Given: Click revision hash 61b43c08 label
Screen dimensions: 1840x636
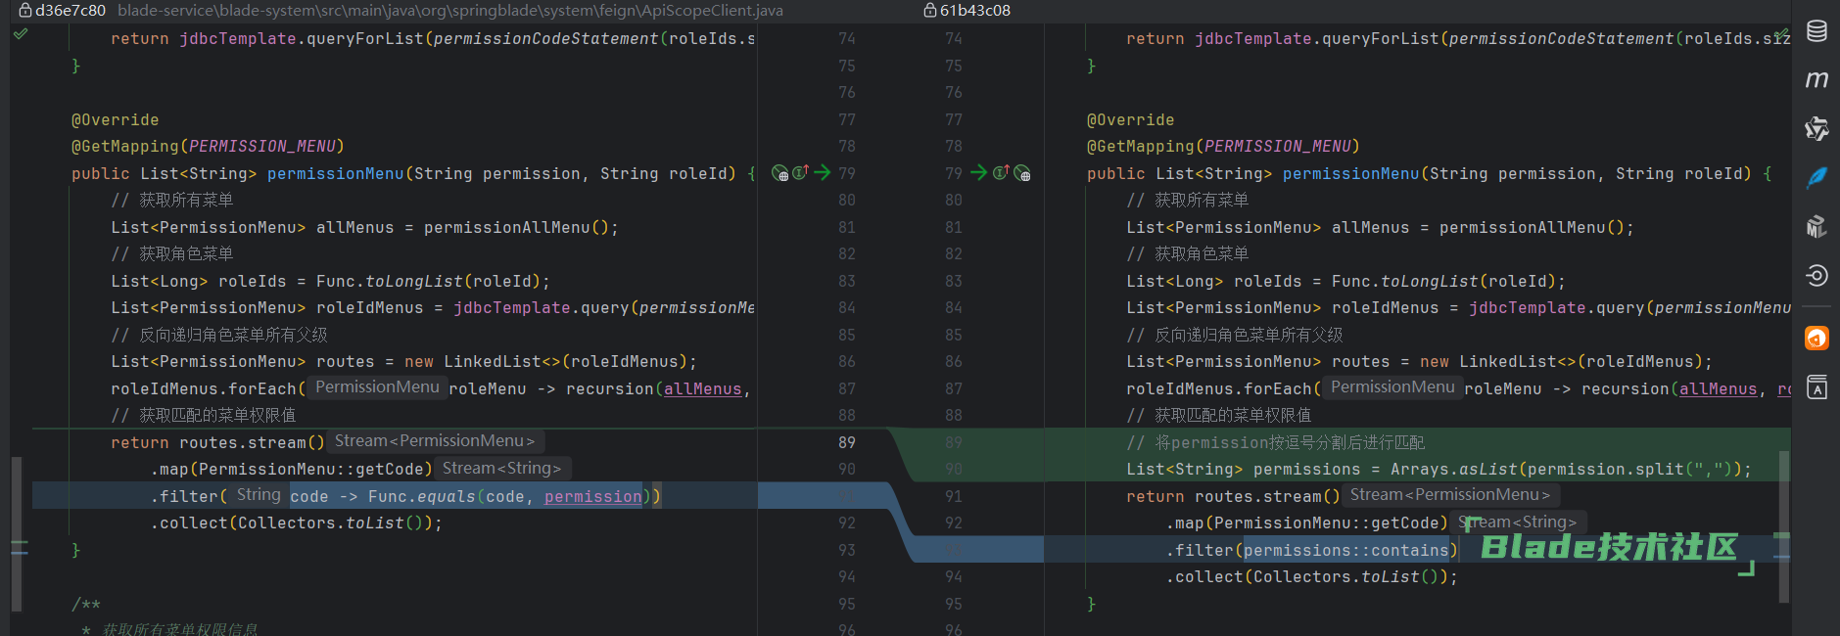Looking at the screenshot, I should tap(975, 10).
